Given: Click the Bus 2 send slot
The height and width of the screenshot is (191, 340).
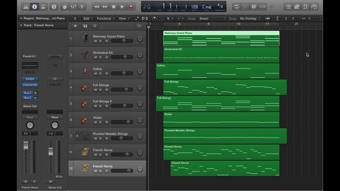Looking at the screenshot, I should (28, 98).
